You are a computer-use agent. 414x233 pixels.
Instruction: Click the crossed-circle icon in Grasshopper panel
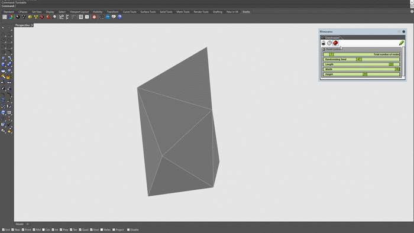point(329,43)
